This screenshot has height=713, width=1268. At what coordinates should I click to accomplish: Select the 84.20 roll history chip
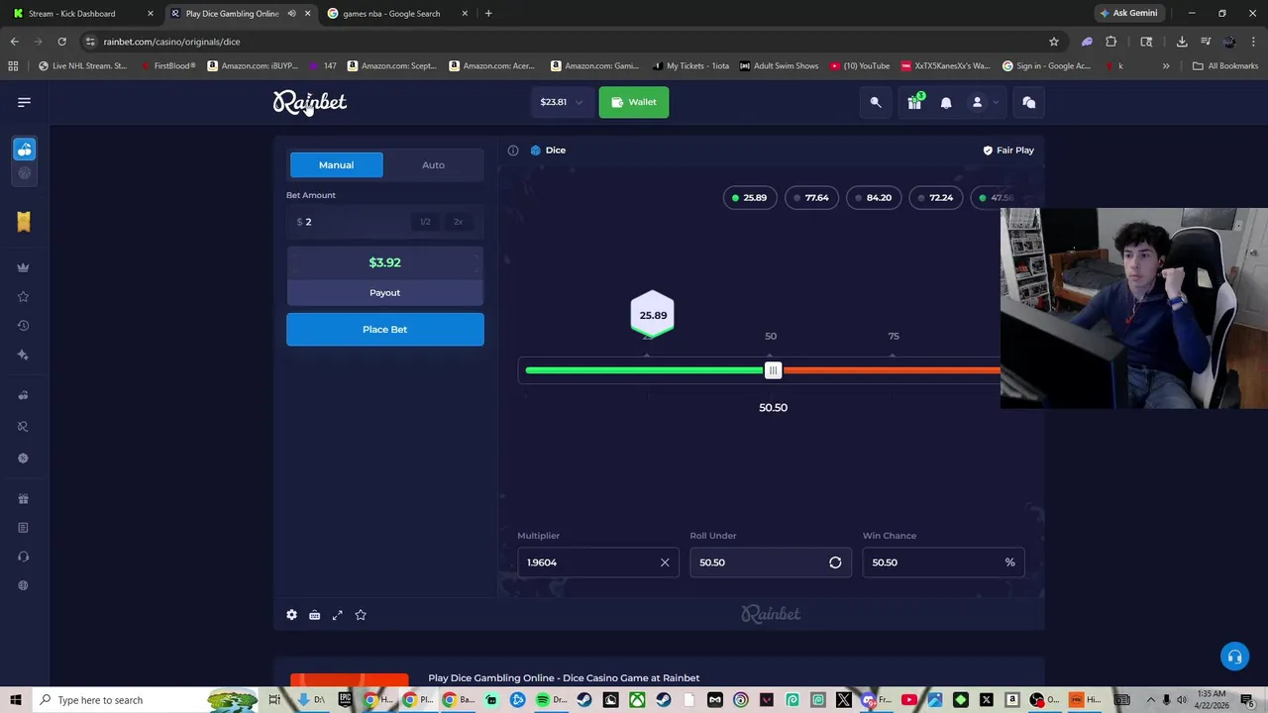coord(873,198)
